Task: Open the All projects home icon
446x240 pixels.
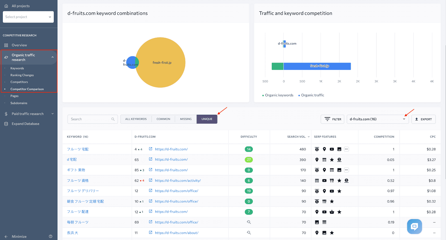Action: point(6,6)
